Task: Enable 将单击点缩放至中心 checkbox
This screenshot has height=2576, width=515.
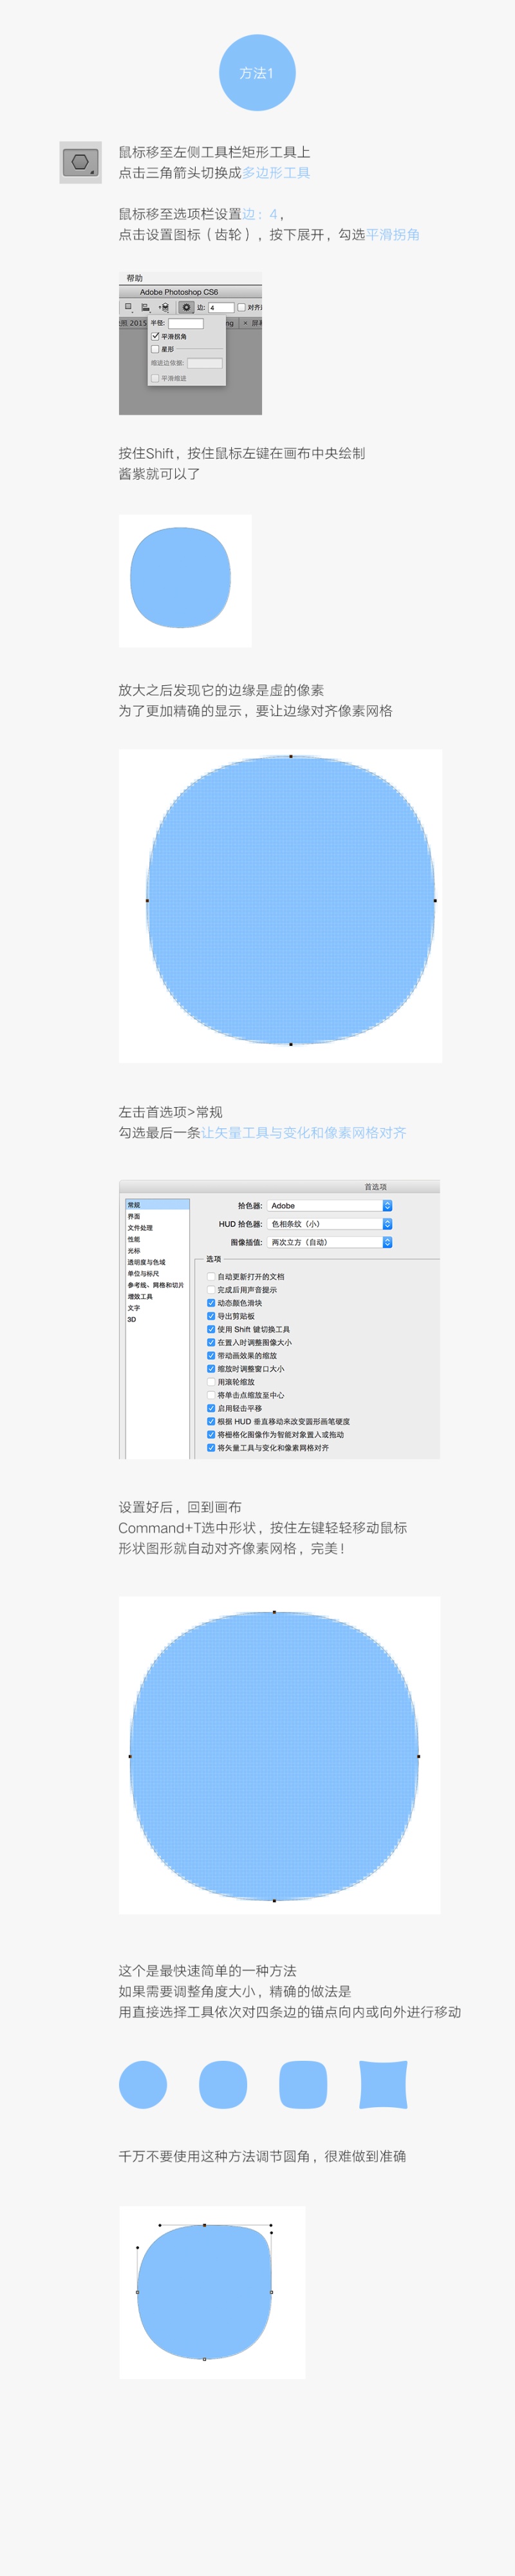Action: 211,1395
